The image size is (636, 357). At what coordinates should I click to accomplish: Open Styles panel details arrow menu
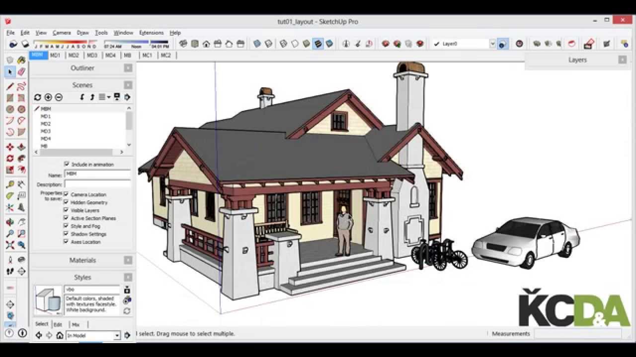pos(127,336)
